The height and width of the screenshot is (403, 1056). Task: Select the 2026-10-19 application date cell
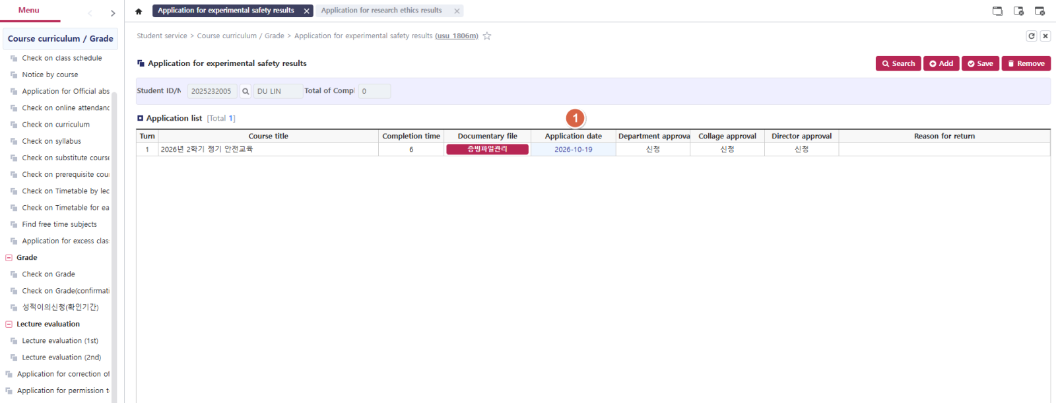(x=574, y=150)
